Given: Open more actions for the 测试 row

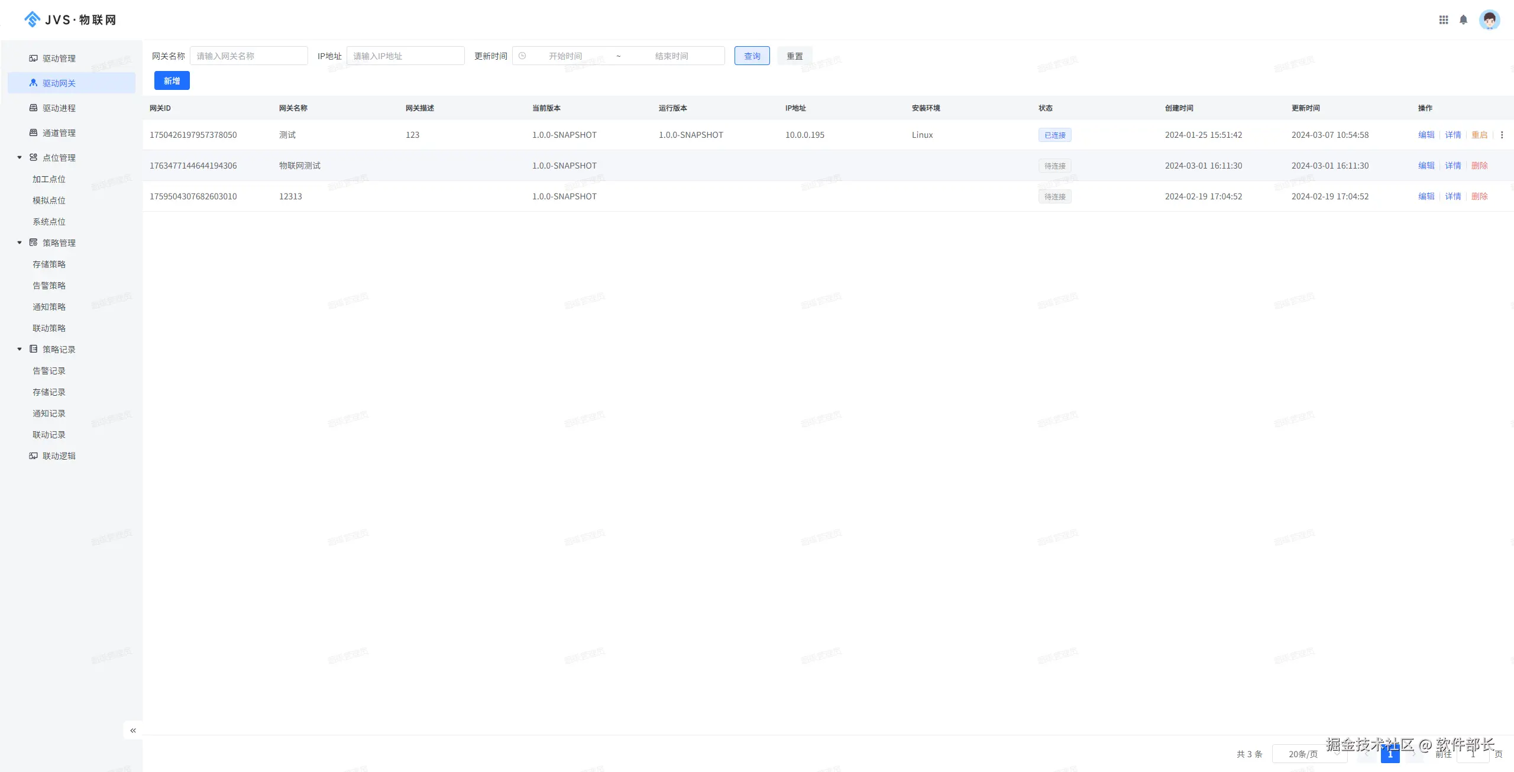Looking at the screenshot, I should 1502,135.
